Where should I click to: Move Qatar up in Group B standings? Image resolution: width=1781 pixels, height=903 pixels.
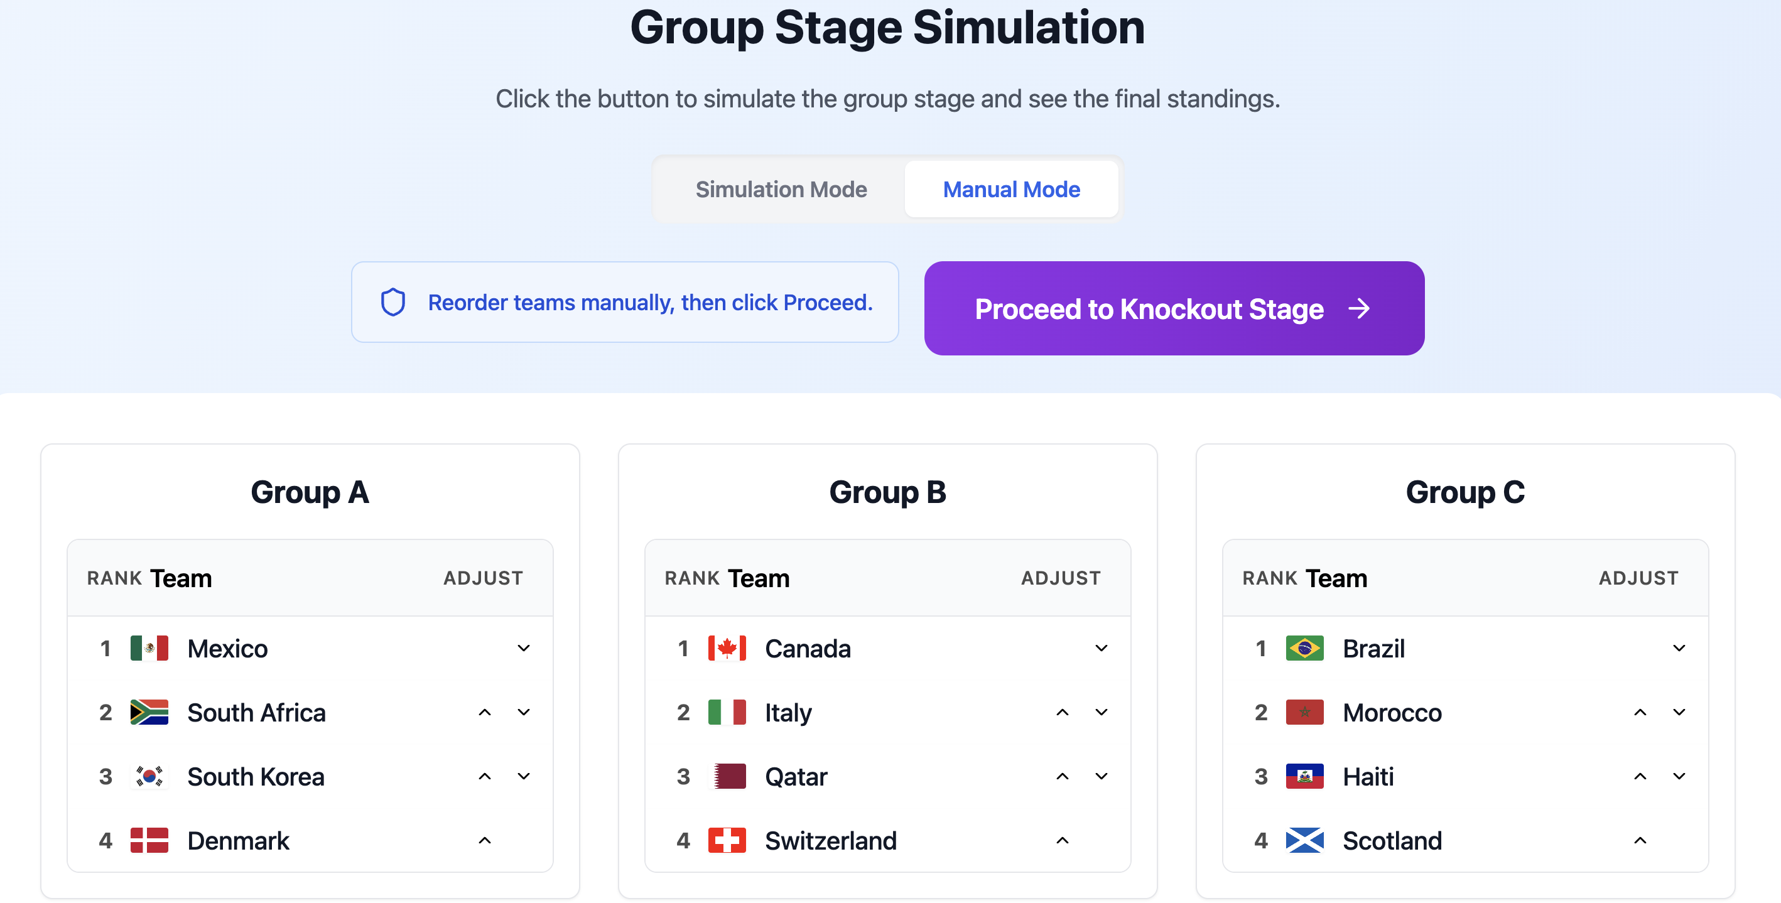pyautogui.click(x=1062, y=776)
